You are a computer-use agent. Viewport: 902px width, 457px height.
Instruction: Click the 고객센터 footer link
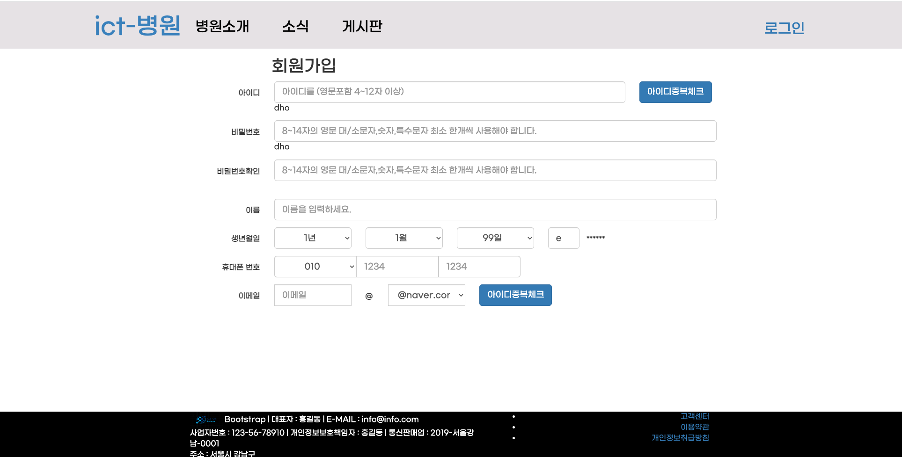coord(694,416)
